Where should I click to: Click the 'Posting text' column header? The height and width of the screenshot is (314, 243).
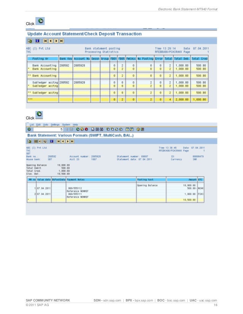[151, 180]
